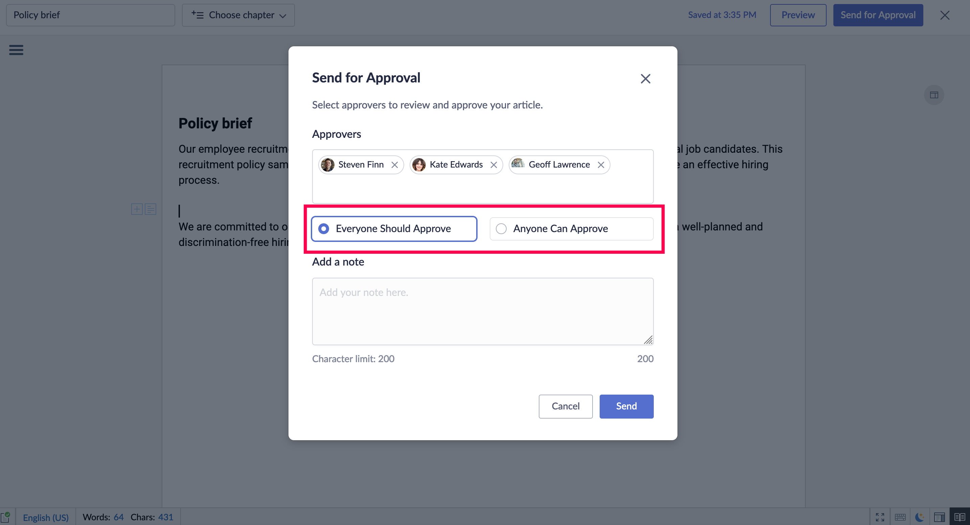Open the keyboard shortcuts icon
The image size is (970, 525).
[x=900, y=517]
